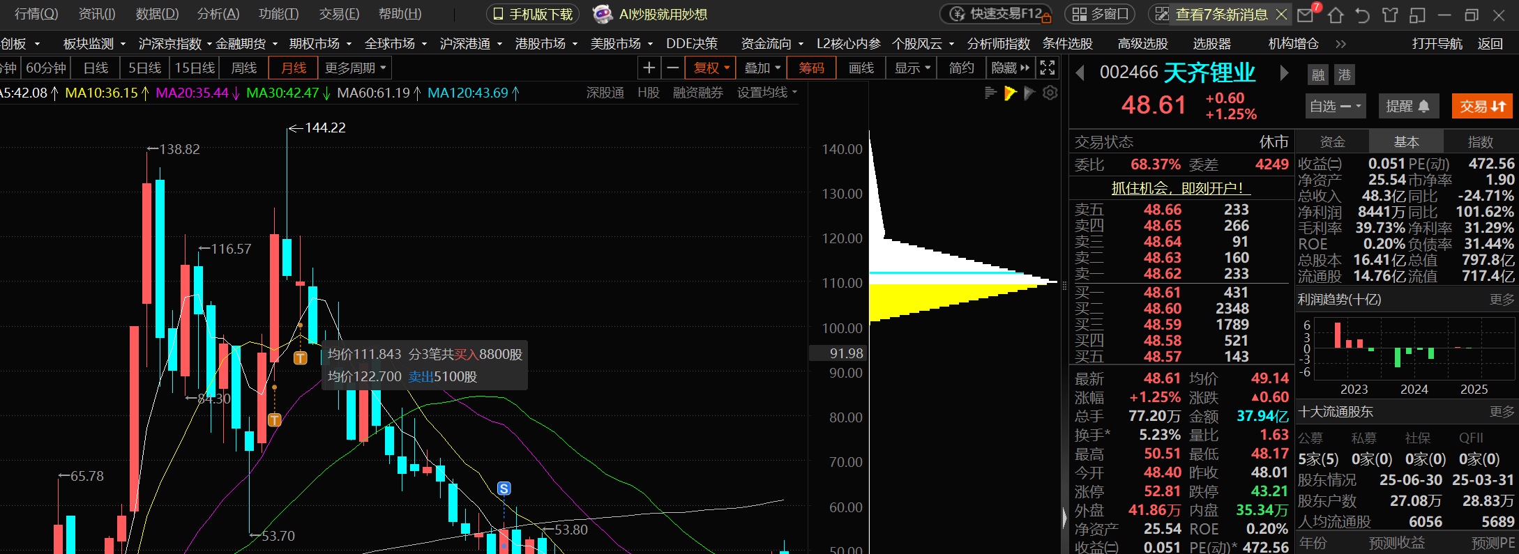1519x554 pixels.
Task: Open the skin theme shirt icon
Action: point(1390,15)
